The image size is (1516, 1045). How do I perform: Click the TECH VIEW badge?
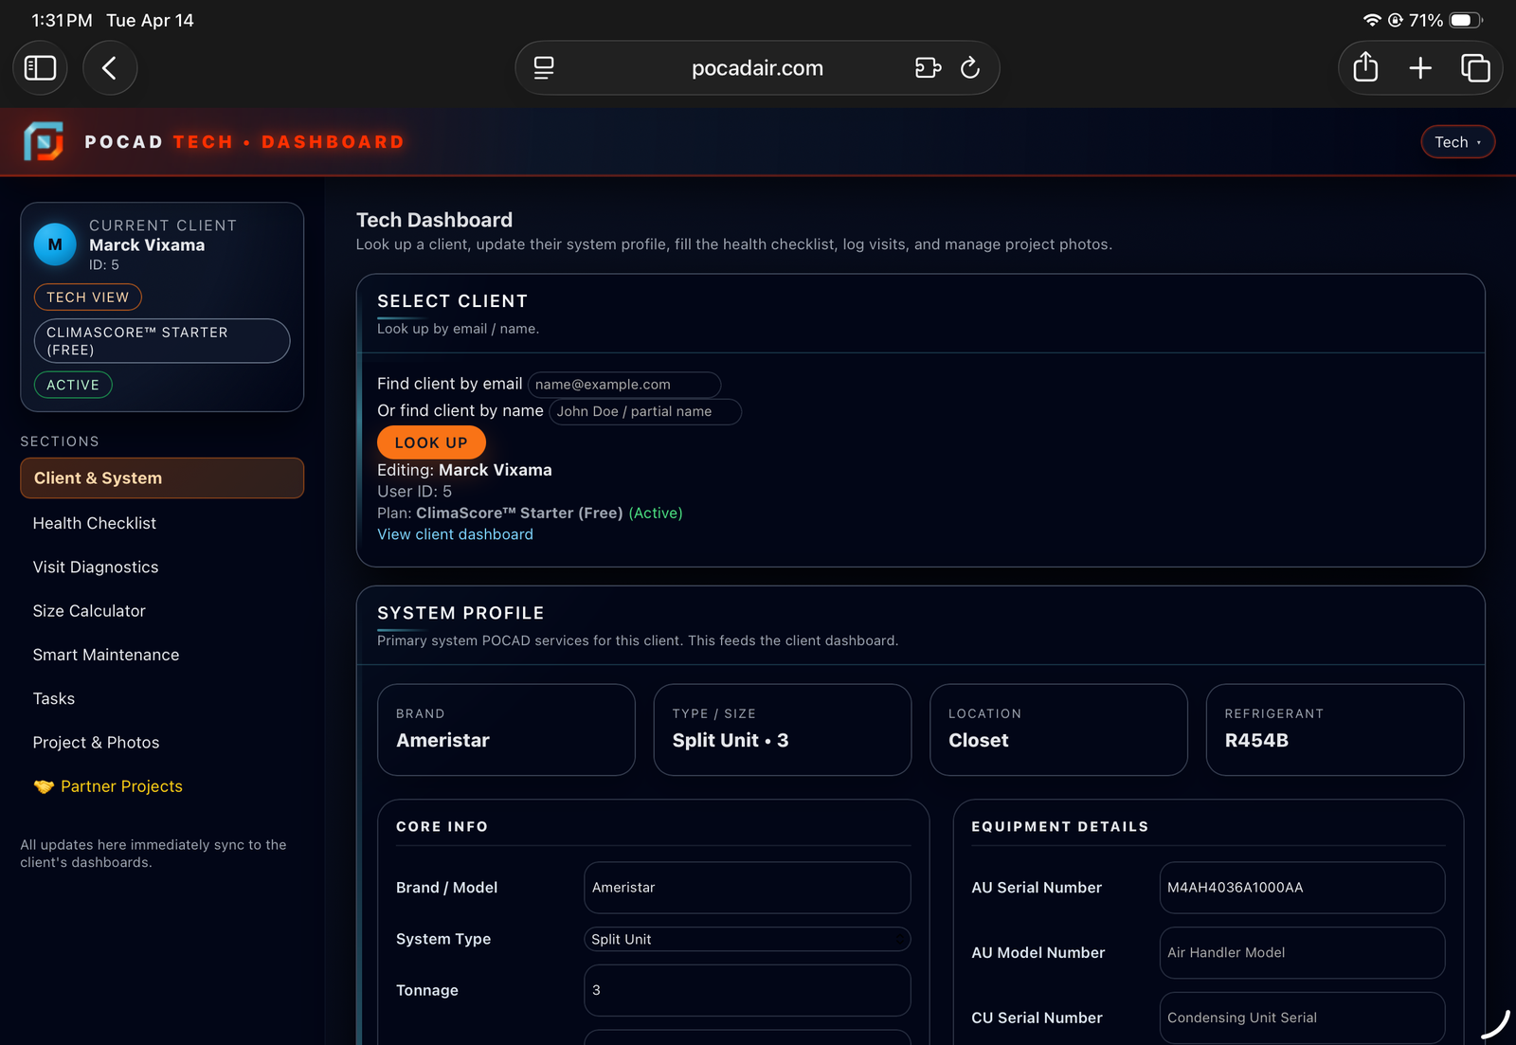(88, 297)
